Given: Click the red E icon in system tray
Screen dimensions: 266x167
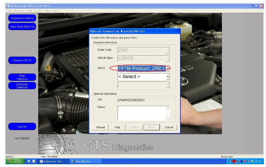Looking at the screenshot, I should click(x=234, y=161).
